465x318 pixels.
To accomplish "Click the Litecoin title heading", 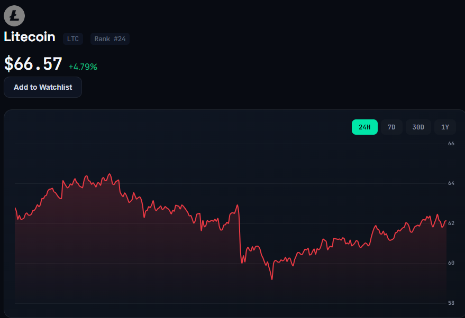I will click(30, 37).
